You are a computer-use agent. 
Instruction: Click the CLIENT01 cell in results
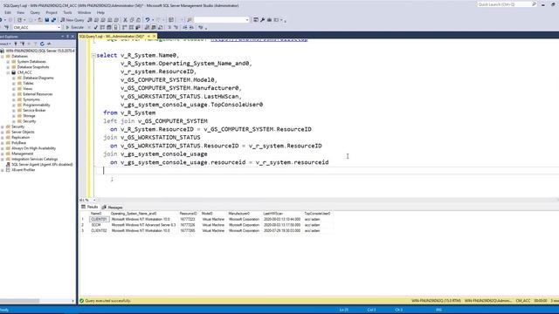(99, 219)
